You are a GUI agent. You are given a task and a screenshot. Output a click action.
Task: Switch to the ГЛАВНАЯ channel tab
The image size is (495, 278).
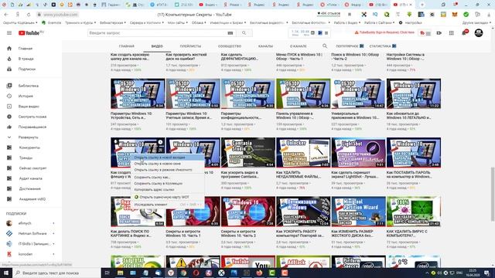point(127,46)
